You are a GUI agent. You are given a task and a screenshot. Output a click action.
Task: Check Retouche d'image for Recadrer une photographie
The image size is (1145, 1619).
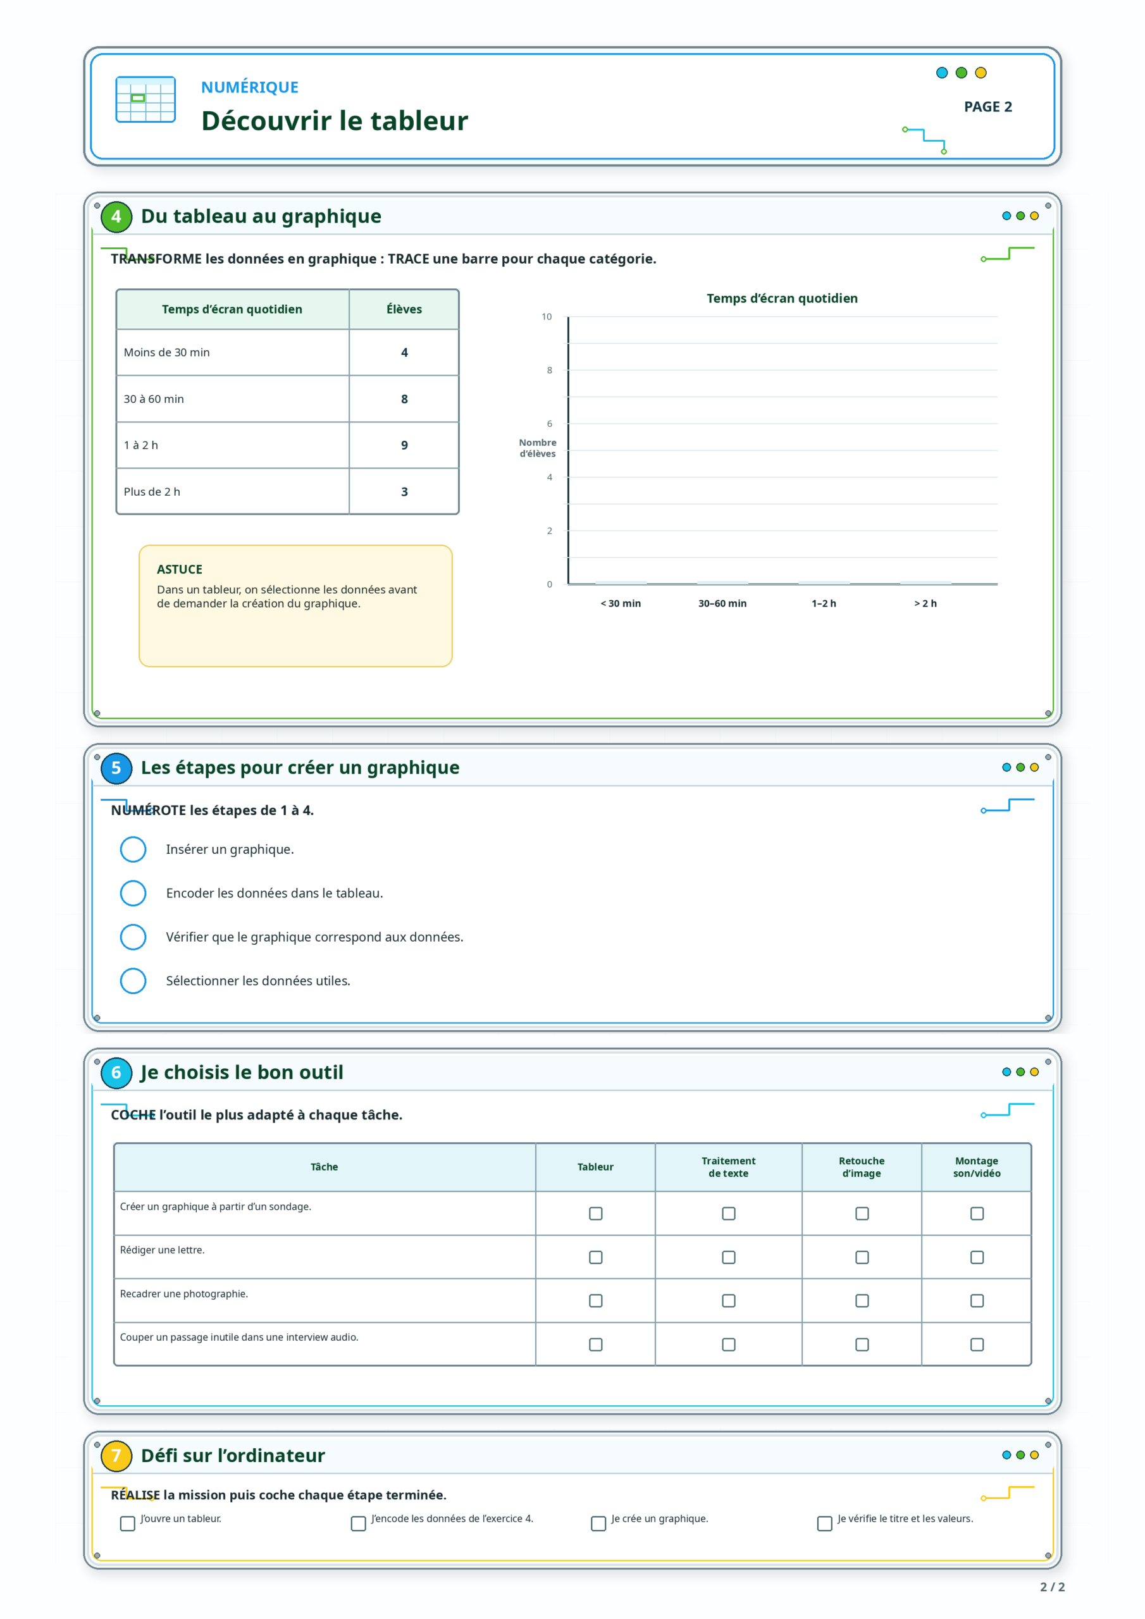pos(862,1301)
